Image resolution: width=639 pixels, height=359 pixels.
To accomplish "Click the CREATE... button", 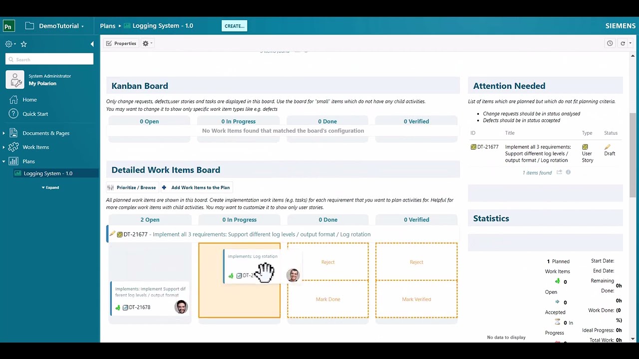I will point(234,26).
